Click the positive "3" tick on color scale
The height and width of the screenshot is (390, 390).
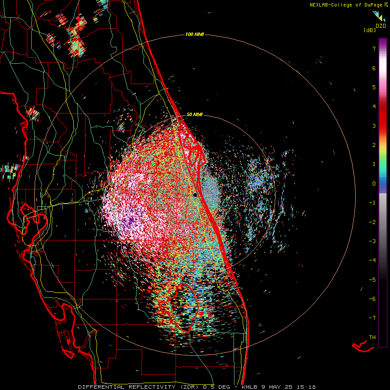pyautogui.click(x=374, y=126)
